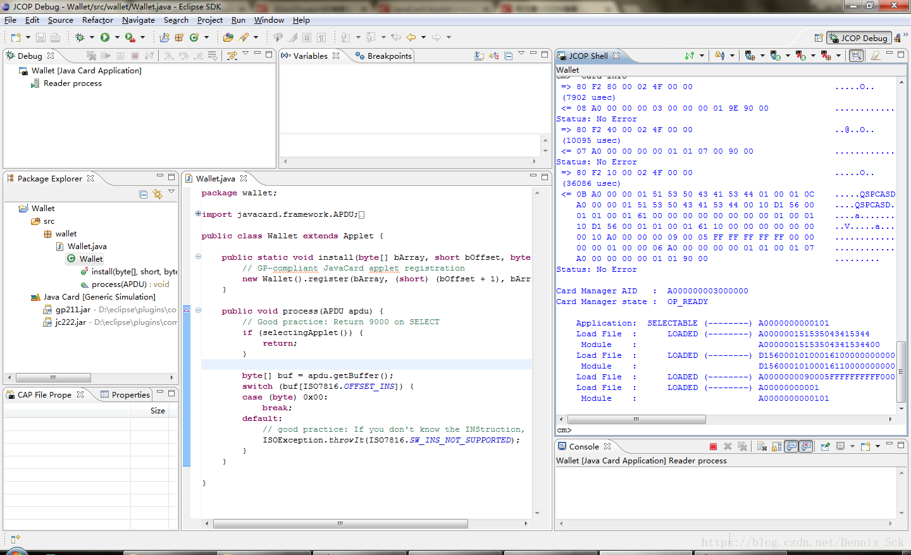Toggle Show Whitespace Characters pilcrow icon
The height and width of the screenshot is (555, 911).
(x=321, y=37)
